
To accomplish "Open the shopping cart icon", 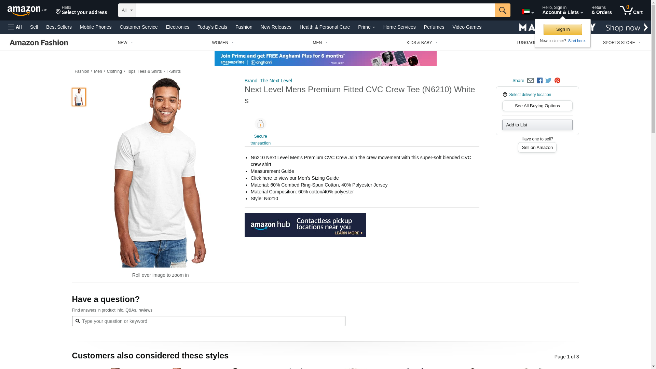I will (631, 10).
